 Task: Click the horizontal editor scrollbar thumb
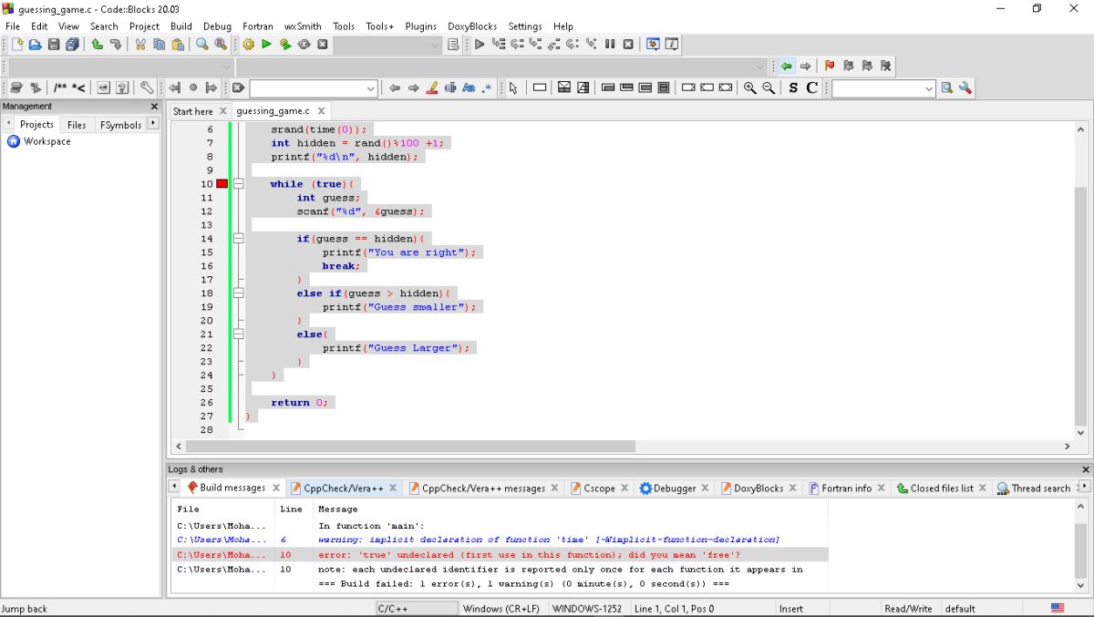(x=410, y=447)
